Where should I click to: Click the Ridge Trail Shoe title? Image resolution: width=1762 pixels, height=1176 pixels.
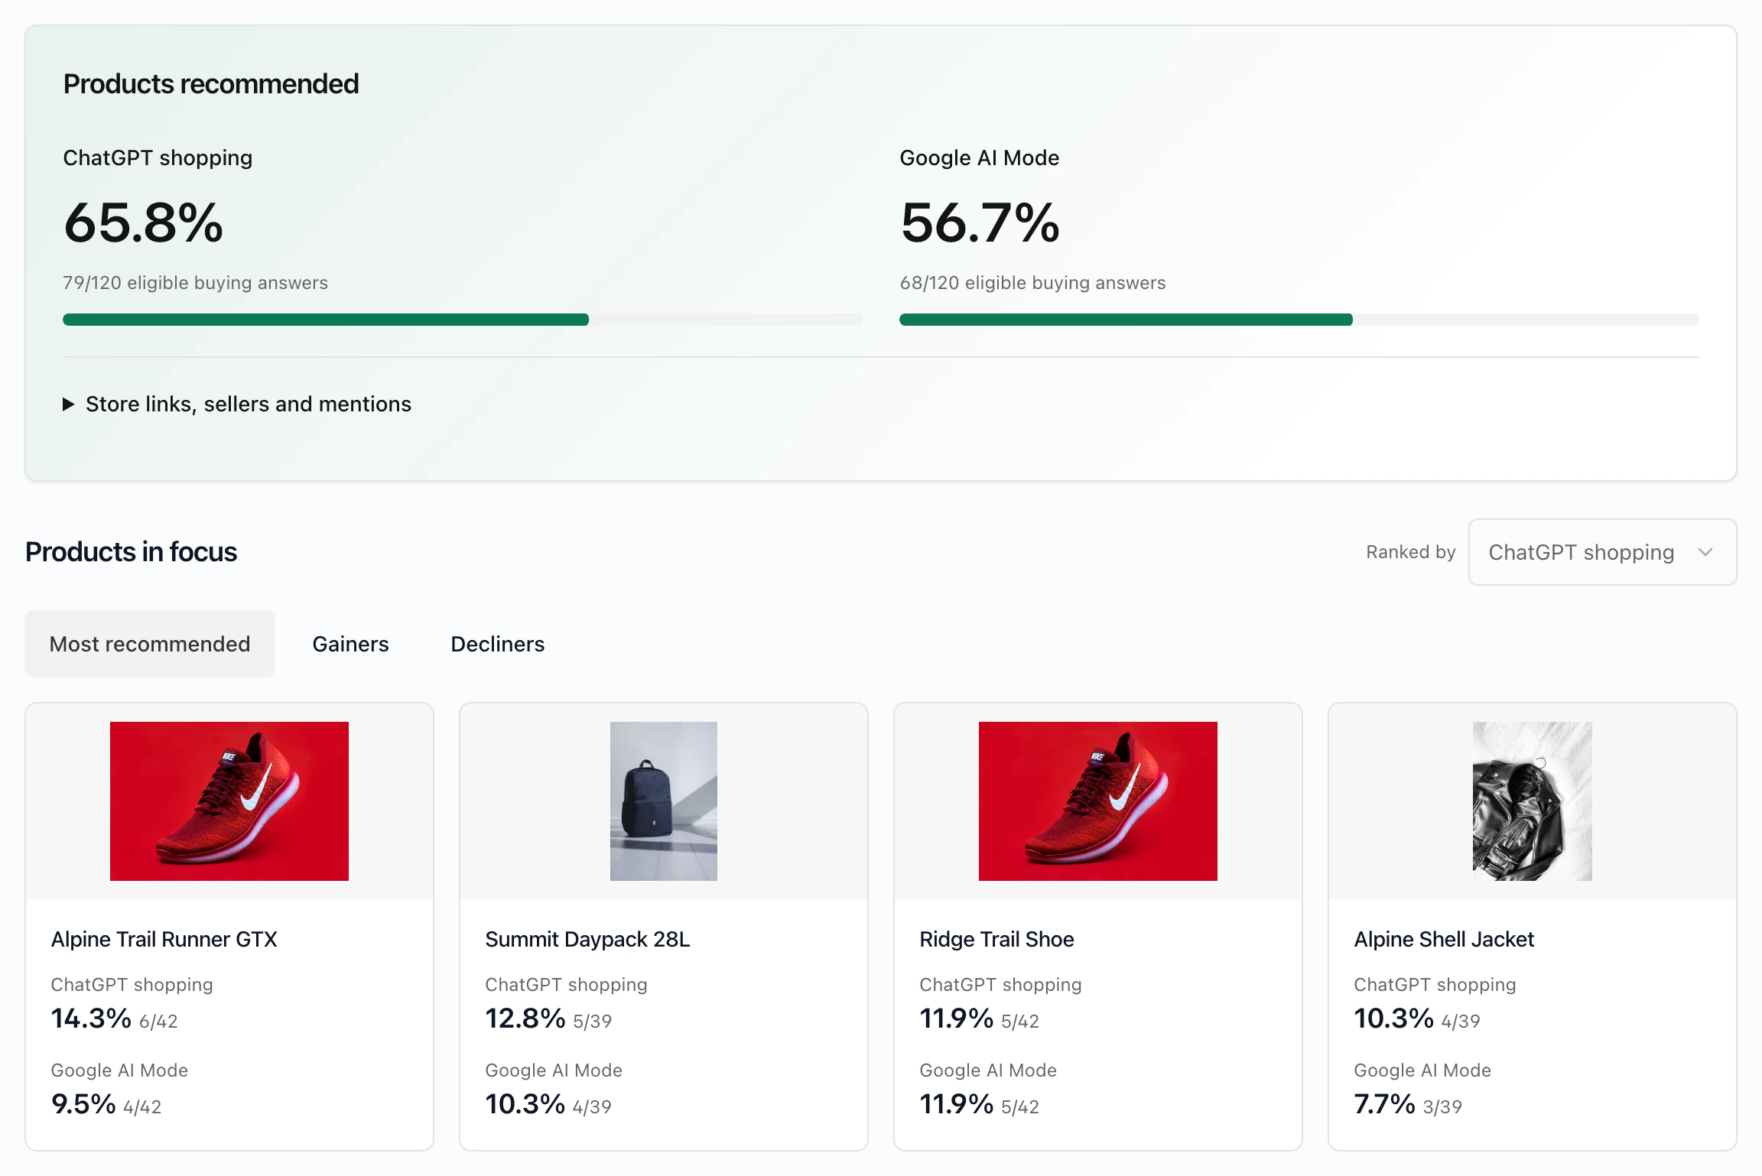[996, 939]
